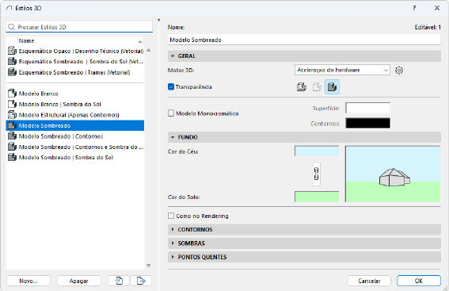Check the Como no Rendering option
Image resolution: width=449 pixels, height=291 pixels.
171,216
